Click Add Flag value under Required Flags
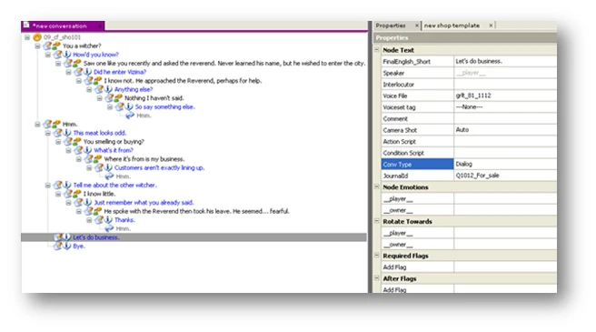596x332 pixels. click(x=505, y=267)
